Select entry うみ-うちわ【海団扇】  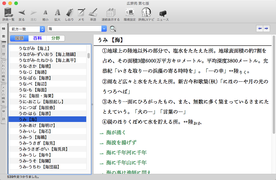pyautogui.click(x=47, y=167)
